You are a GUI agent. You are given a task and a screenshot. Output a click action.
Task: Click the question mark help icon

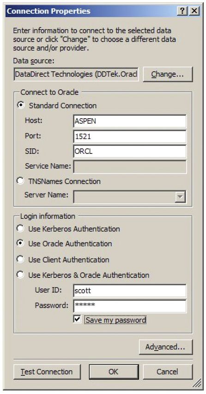183,11
